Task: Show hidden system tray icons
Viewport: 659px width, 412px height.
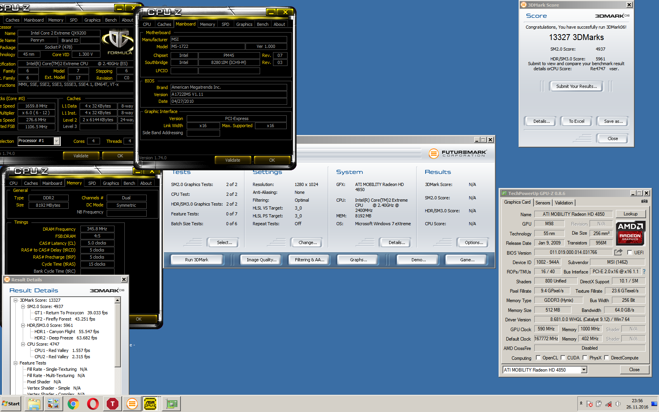Action: click(x=581, y=403)
